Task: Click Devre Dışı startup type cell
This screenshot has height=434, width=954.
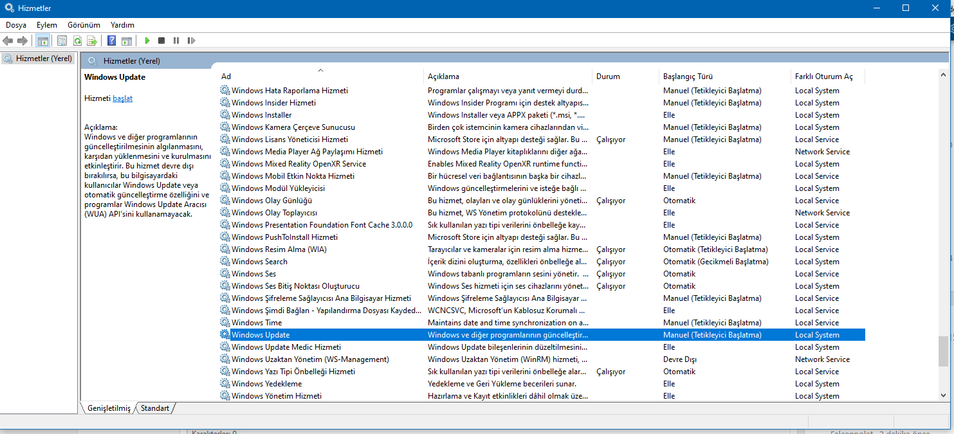Action: (x=680, y=359)
